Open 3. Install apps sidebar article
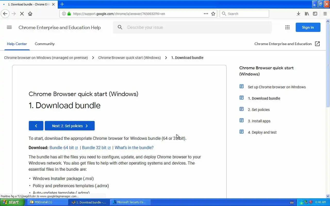 pos(259,121)
